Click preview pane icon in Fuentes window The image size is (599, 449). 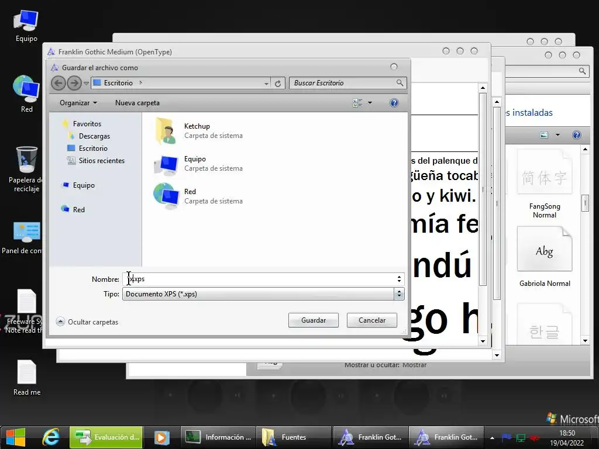coord(544,135)
